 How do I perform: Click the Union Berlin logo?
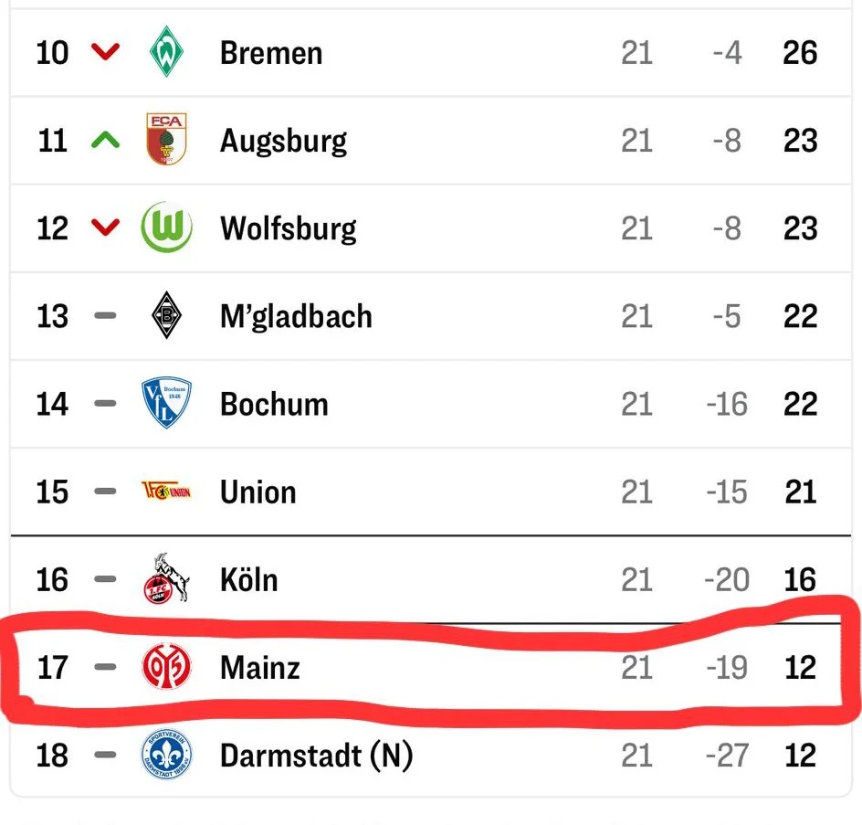[x=166, y=492]
